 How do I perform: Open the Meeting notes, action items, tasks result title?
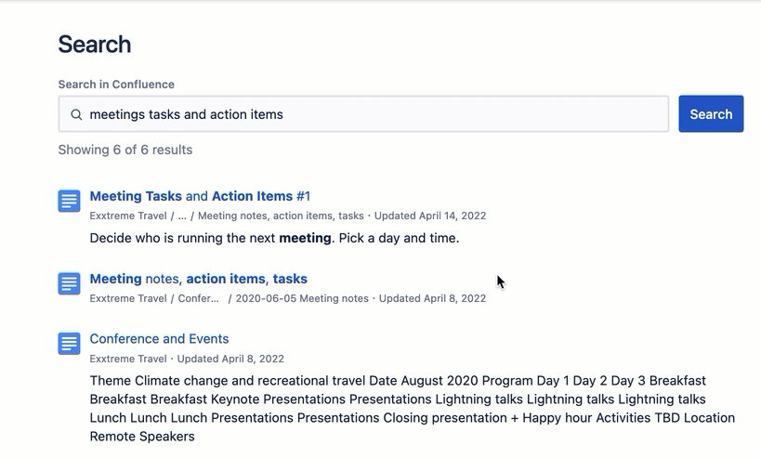point(198,279)
